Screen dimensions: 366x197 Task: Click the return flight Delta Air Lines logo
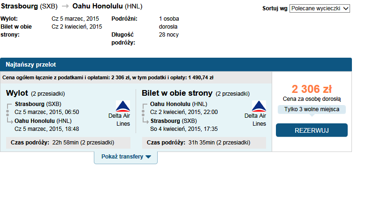(259, 106)
